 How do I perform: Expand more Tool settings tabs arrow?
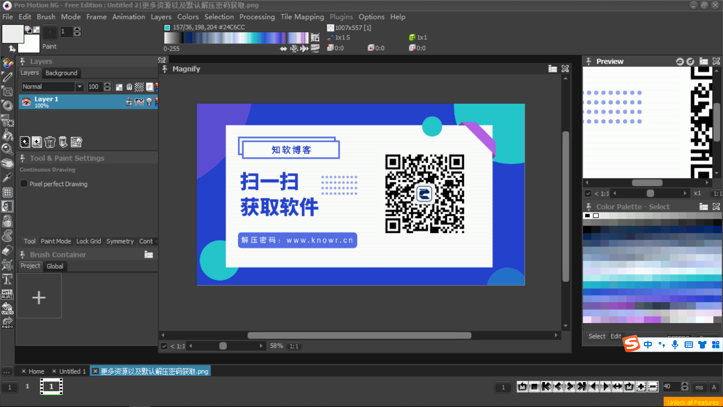coord(156,241)
